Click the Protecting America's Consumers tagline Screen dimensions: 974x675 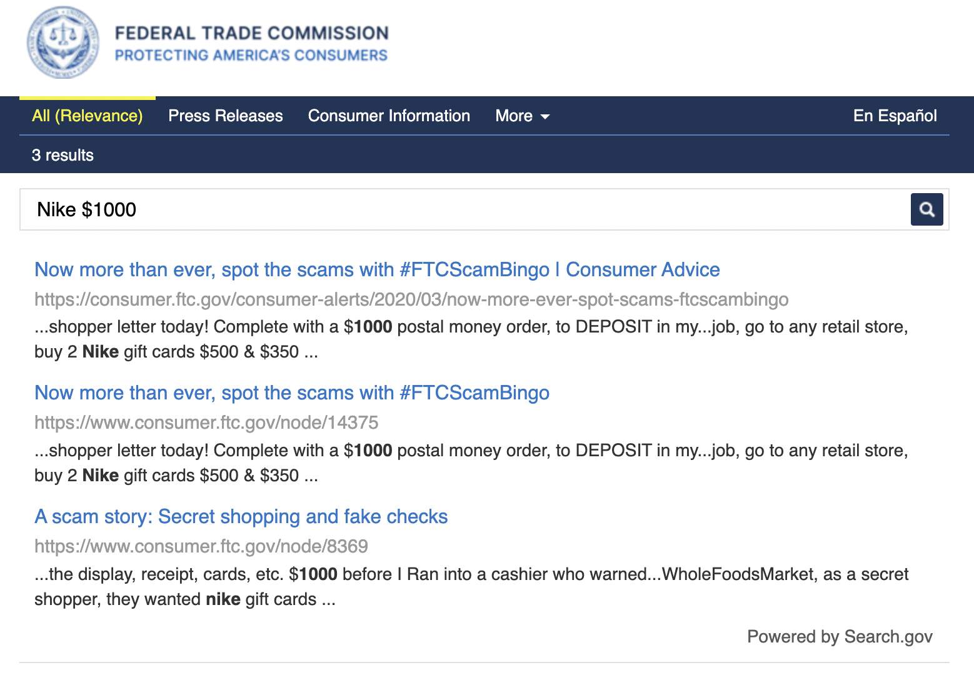(x=251, y=56)
